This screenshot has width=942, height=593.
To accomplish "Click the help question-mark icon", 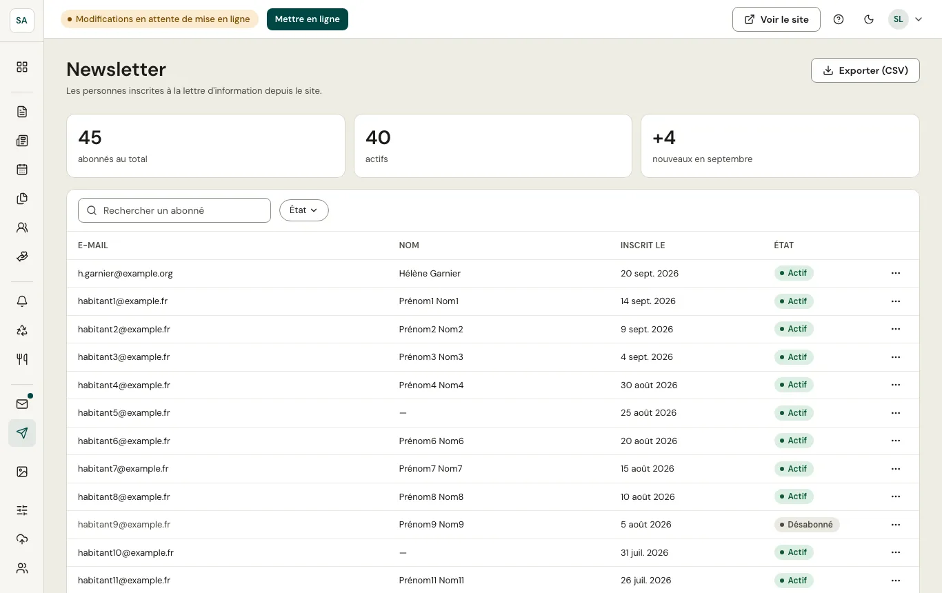I will [839, 19].
